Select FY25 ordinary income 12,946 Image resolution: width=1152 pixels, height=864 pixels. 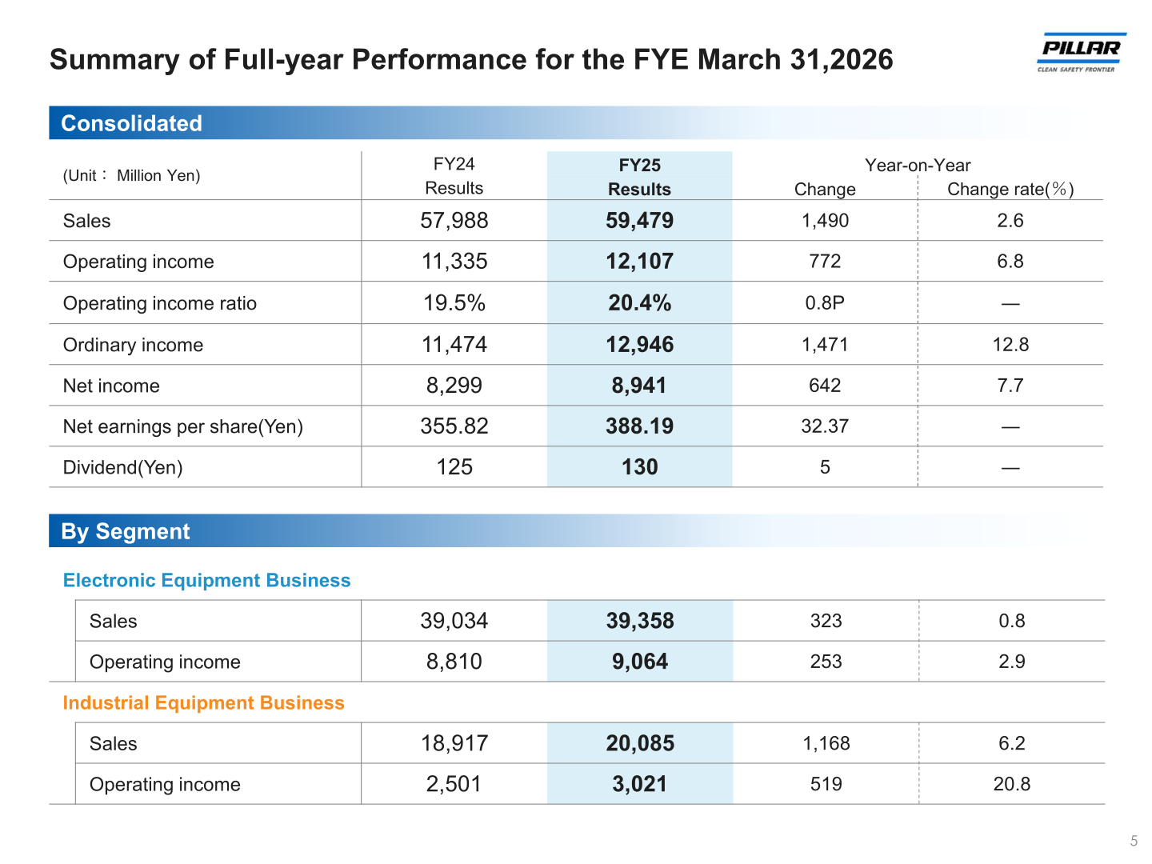point(640,345)
